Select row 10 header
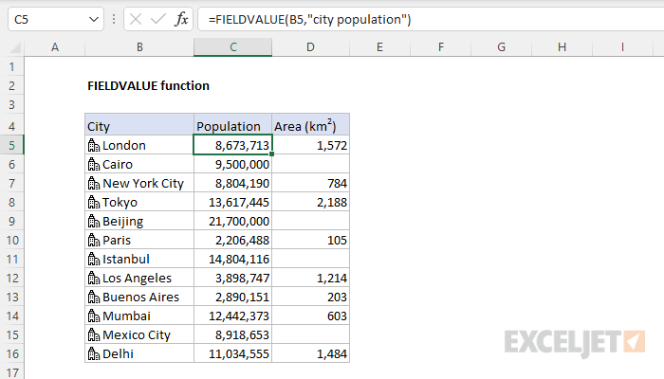664x379 pixels. point(11,241)
